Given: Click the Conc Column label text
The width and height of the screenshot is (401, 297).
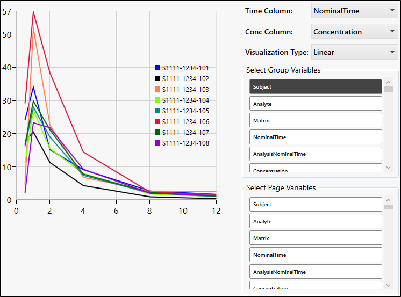Looking at the screenshot, I should click(x=269, y=32).
